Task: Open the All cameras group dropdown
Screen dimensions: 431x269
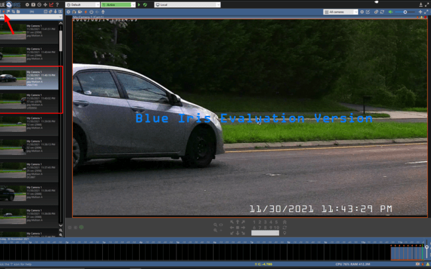Action: point(341,12)
